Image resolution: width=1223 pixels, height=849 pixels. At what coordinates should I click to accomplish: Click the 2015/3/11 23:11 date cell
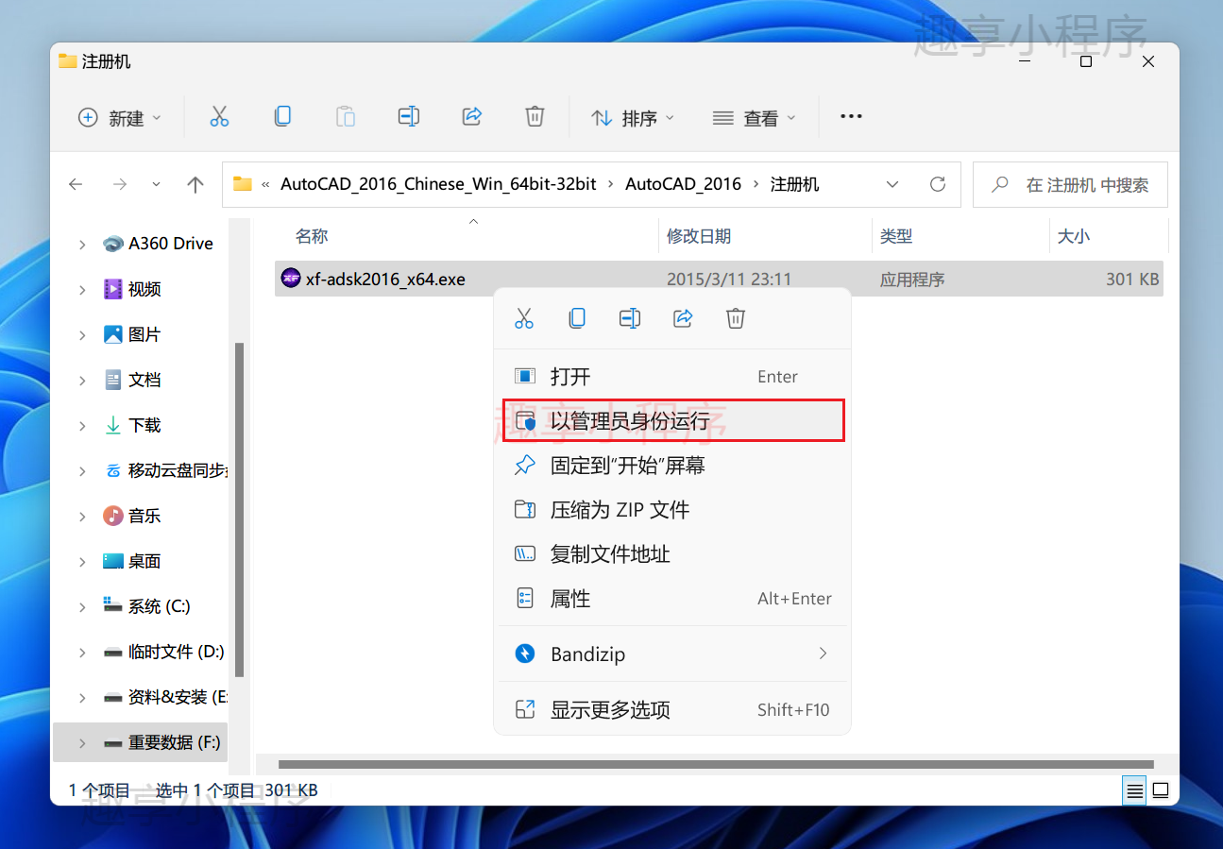[729, 280]
